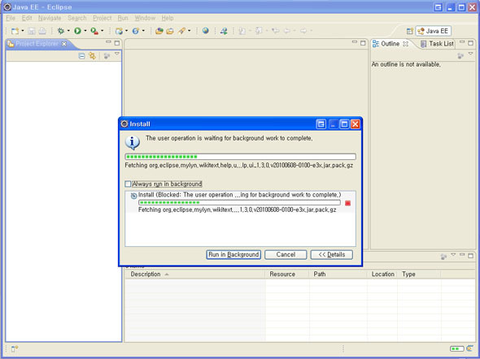Open the File menu
The image size is (480, 359).
click(x=11, y=18)
